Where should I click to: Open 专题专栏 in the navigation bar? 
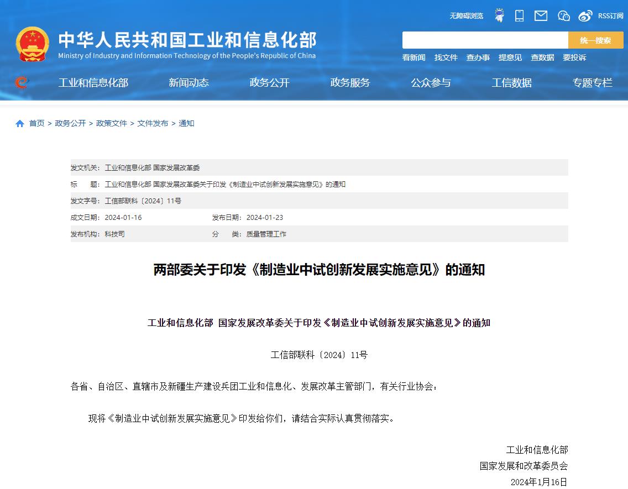click(592, 82)
